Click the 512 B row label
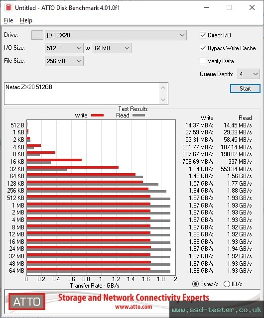 tap(17, 125)
